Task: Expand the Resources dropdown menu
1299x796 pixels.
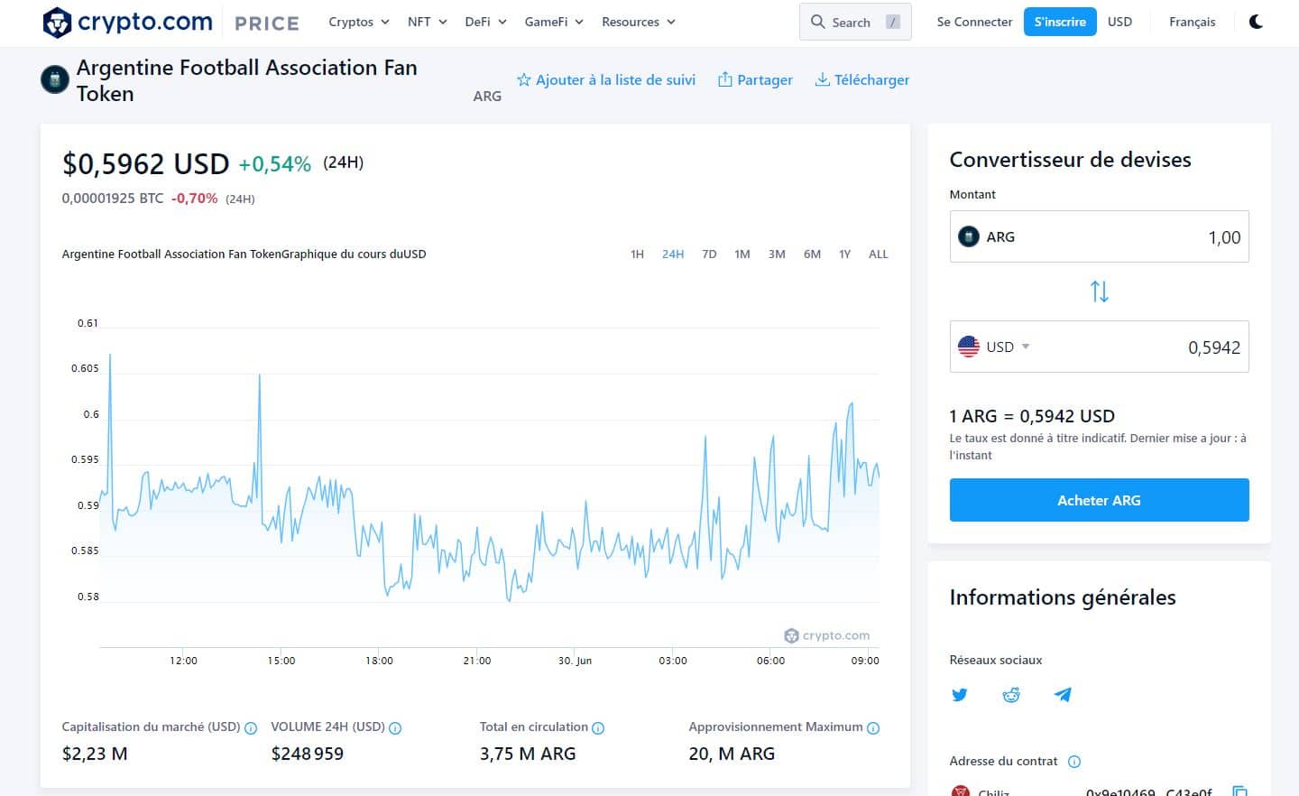Action: coord(639,22)
